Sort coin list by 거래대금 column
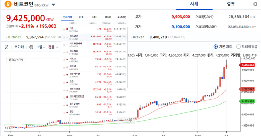 pyautogui.click(x=121, y=23)
